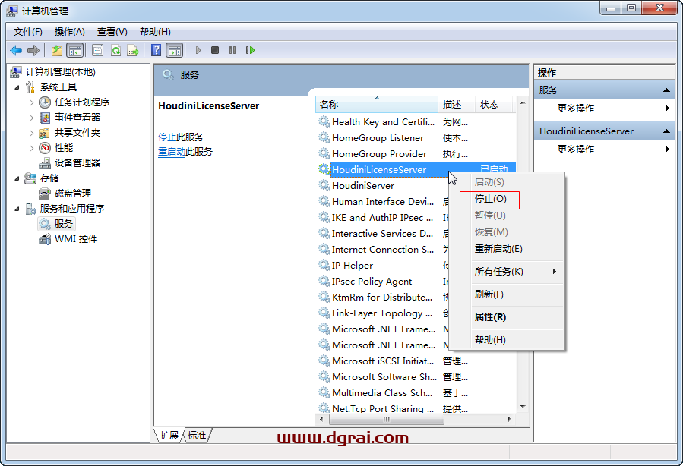Expand the 任务计划程序 node arrow
The width and height of the screenshot is (683, 466).
click(x=31, y=102)
